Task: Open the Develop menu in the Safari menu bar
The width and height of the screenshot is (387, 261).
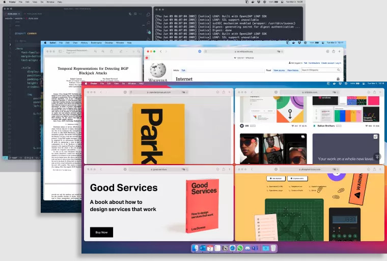Action: pos(109,43)
